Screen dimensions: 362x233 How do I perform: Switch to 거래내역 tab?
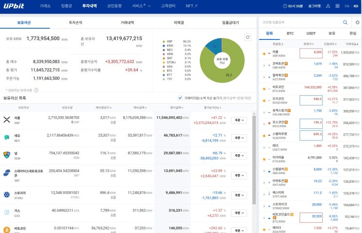pyautogui.click(x=127, y=22)
